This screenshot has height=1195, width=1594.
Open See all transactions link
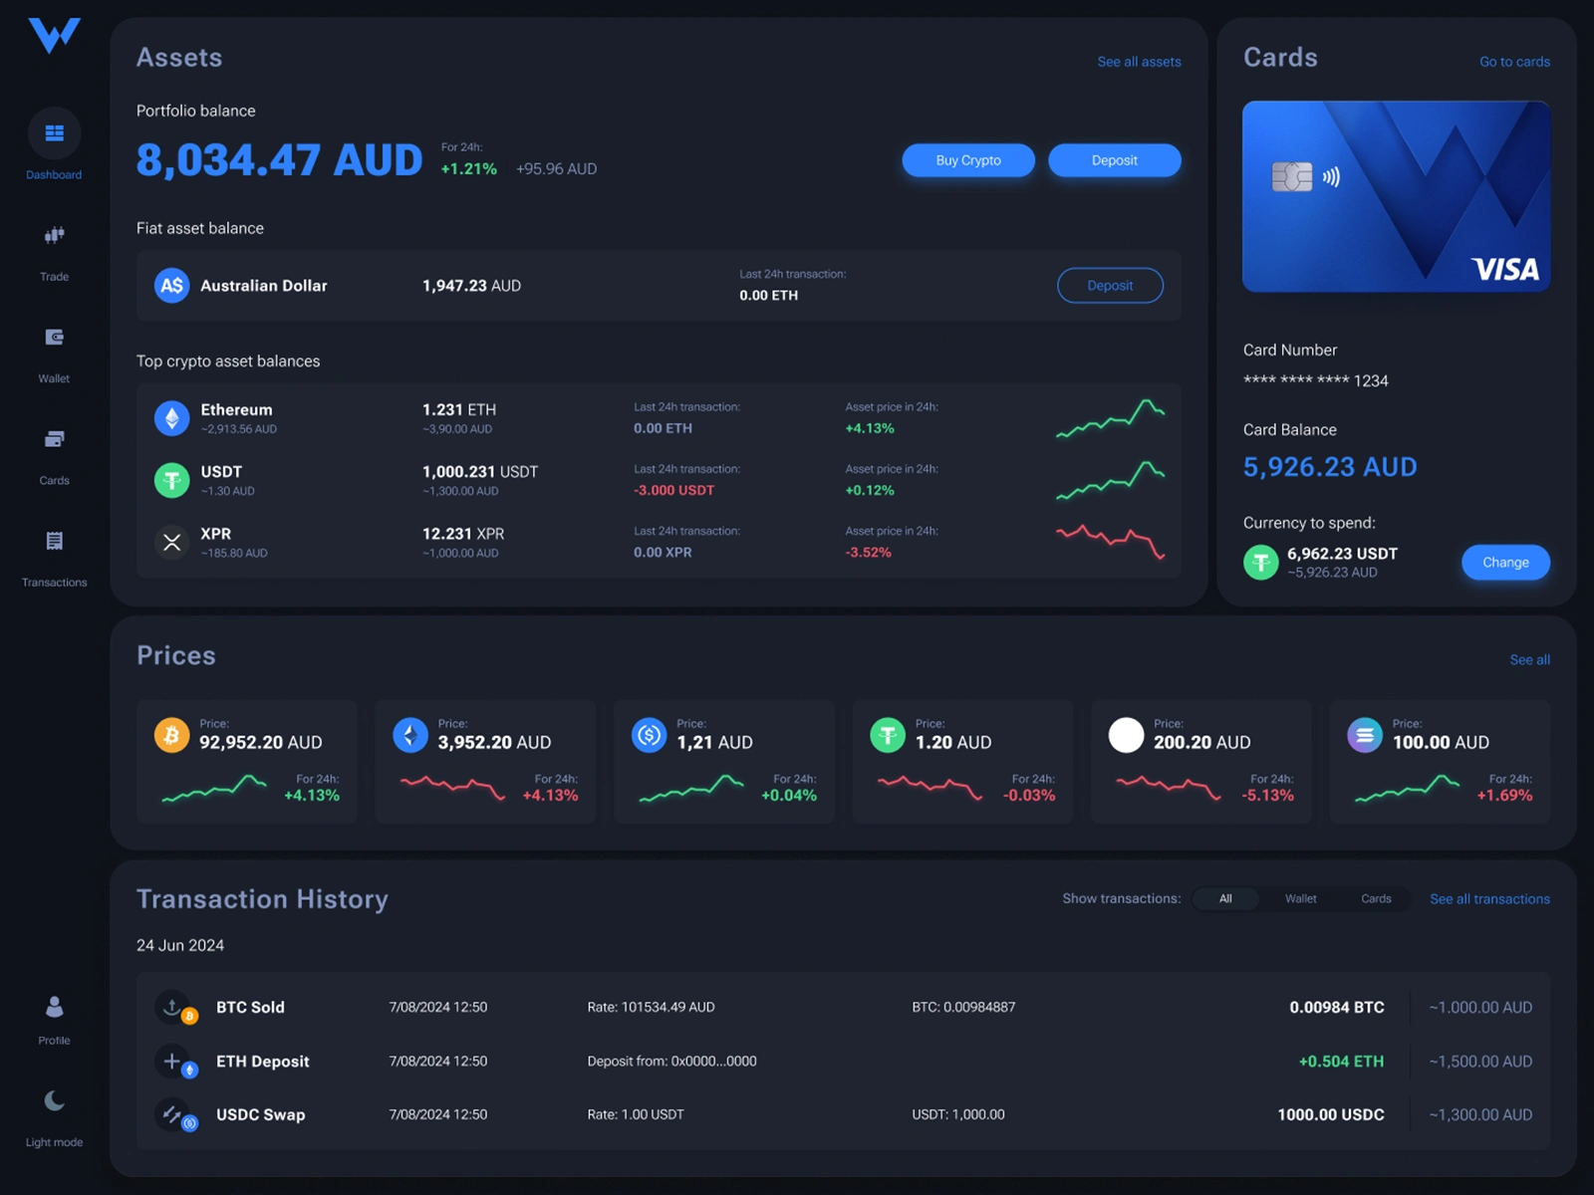(x=1489, y=898)
